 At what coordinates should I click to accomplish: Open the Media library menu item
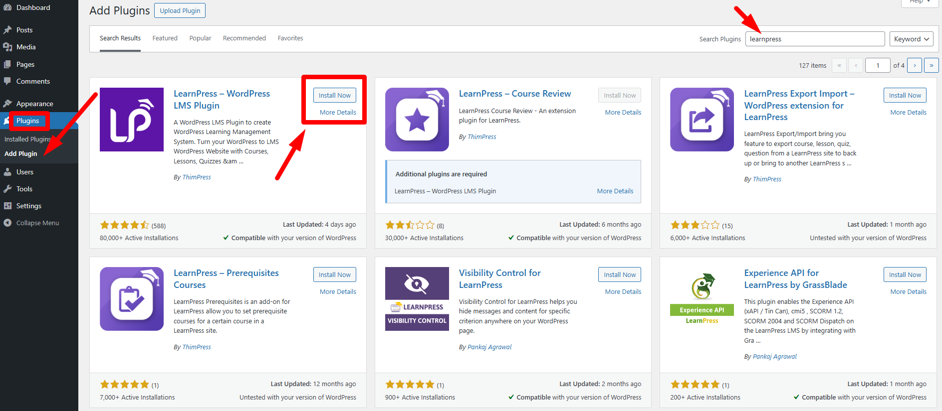pyautogui.click(x=26, y=47)
